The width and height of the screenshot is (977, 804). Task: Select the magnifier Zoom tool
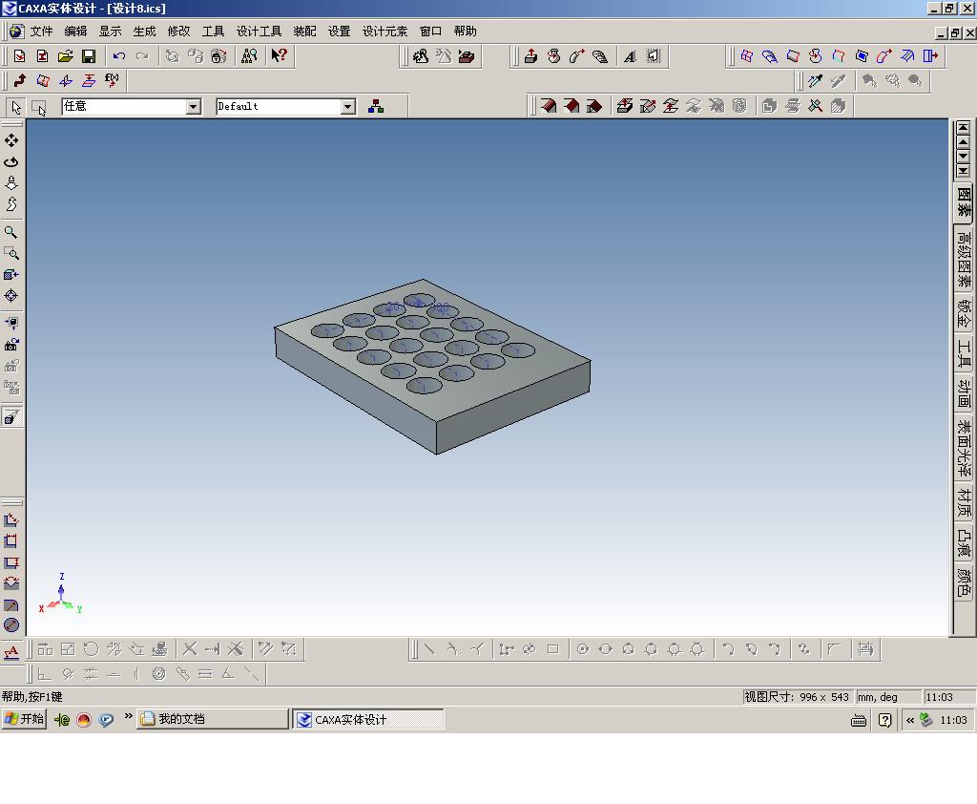click(11, 233)
